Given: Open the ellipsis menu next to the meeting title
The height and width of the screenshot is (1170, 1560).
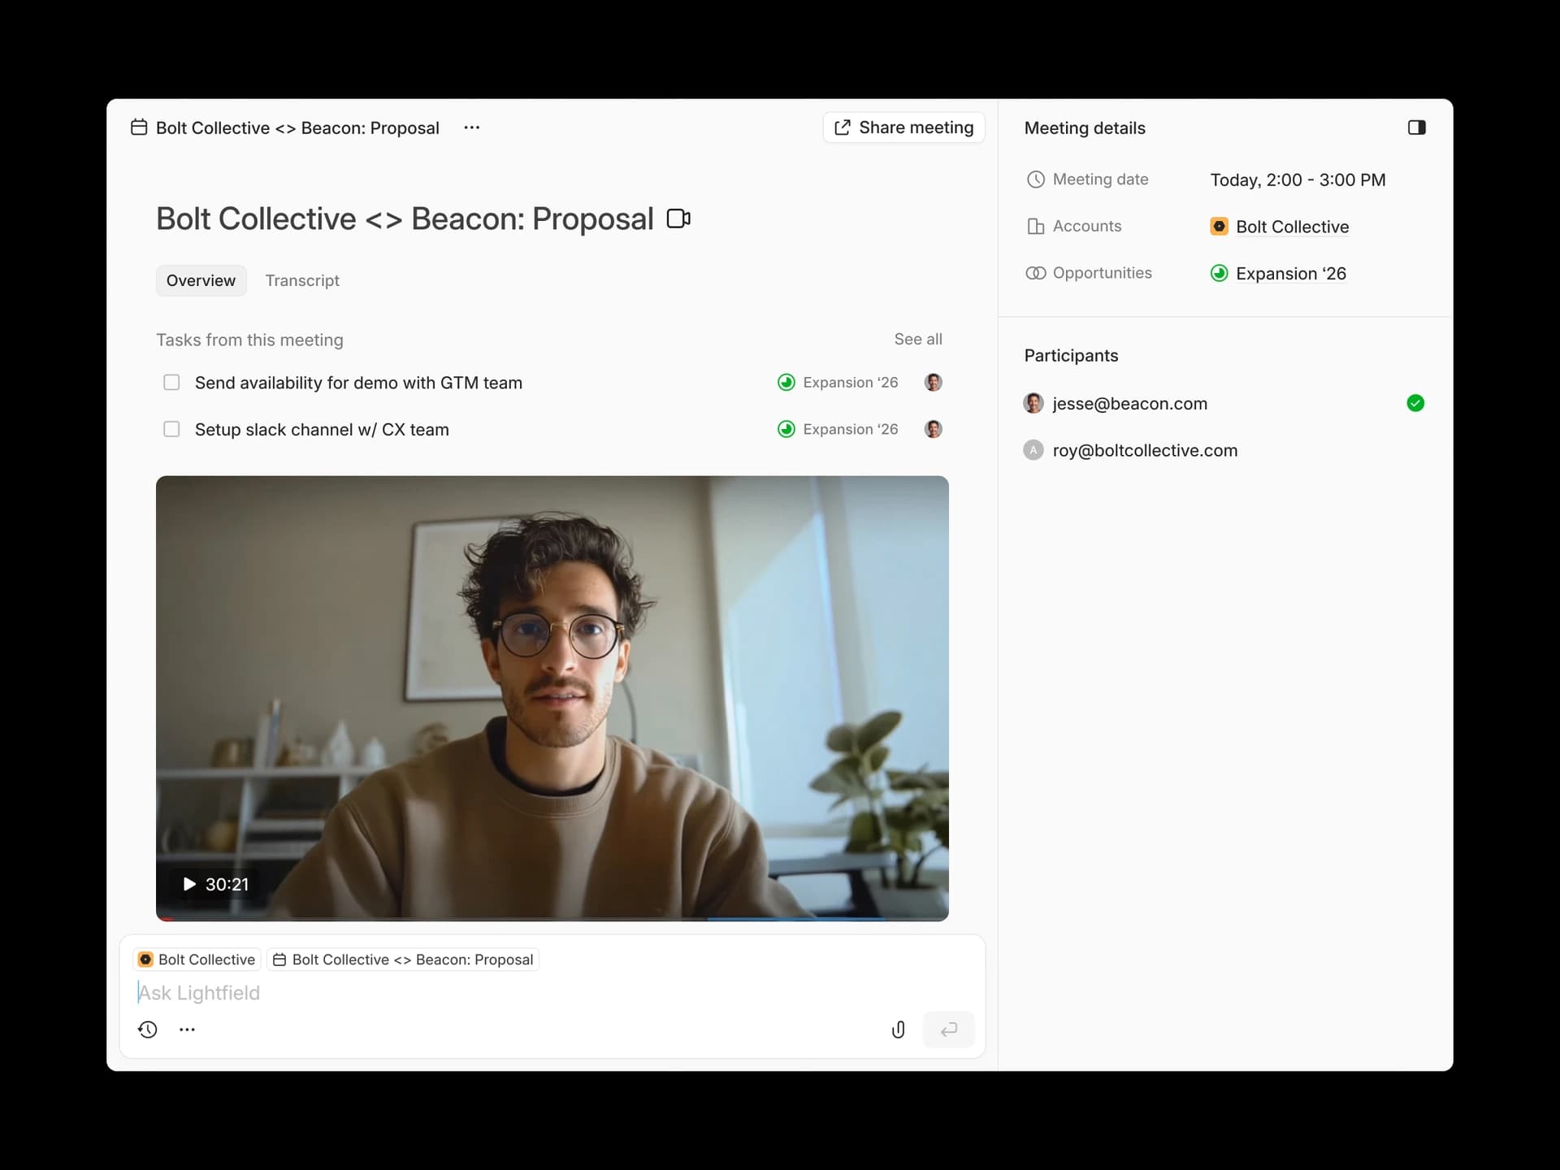Looking at the screenshot, I should point(472,128).
